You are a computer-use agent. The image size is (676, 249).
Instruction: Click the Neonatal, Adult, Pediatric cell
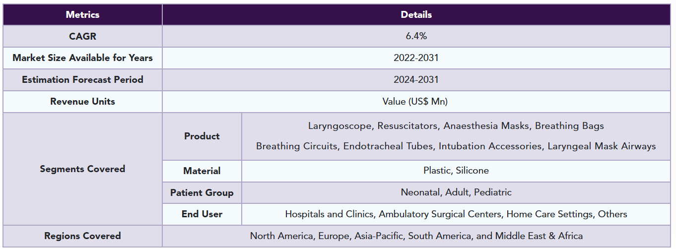pyautogui.click(x=456, y=192)
